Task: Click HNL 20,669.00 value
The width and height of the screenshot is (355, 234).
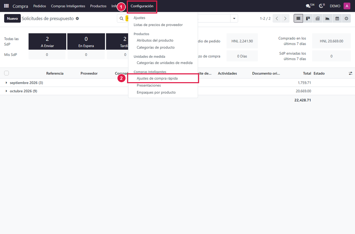Action: (x=331, y=41)
